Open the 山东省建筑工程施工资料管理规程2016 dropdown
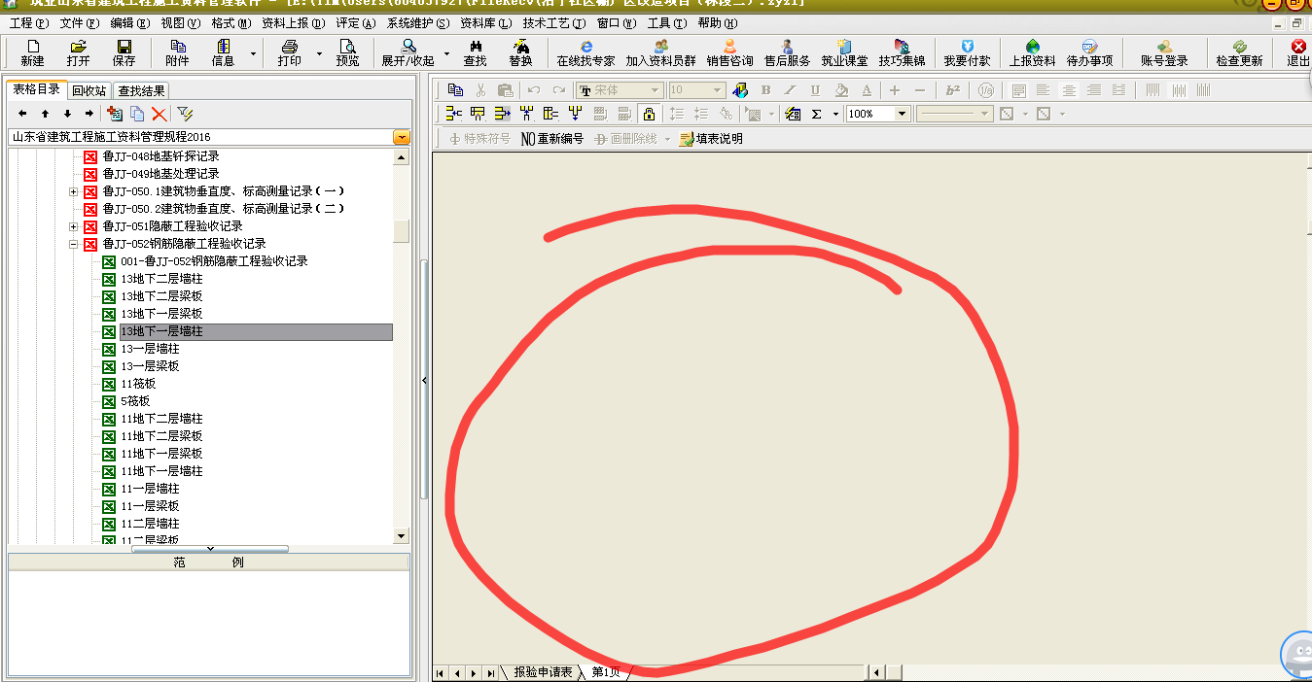This screenshot has height=682, width=1312. coord(402,137)
